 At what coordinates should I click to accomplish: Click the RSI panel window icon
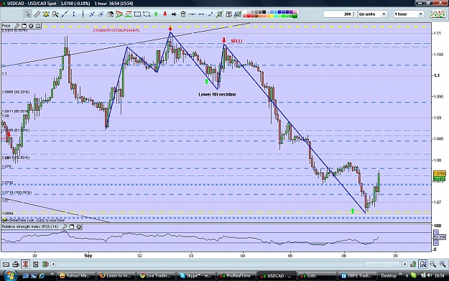tap(72, 227)
